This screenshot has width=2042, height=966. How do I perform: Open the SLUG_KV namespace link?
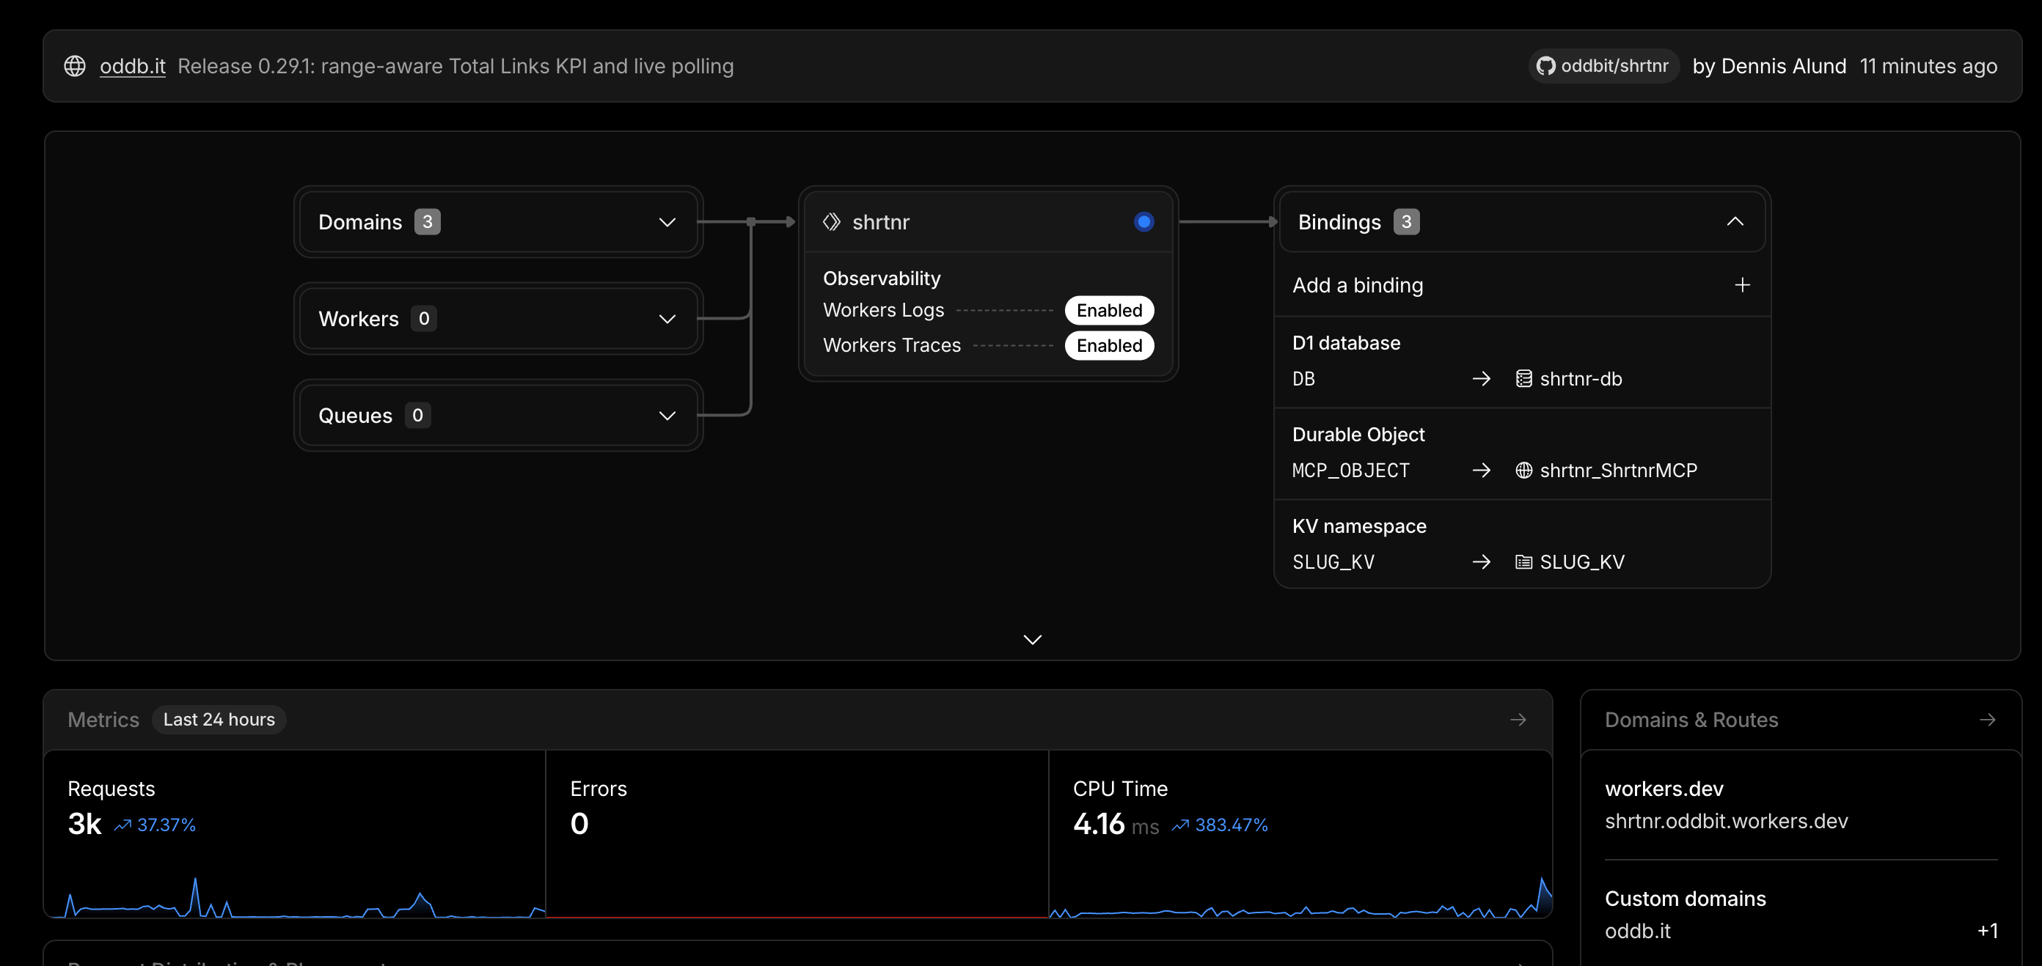point(1582,562)
